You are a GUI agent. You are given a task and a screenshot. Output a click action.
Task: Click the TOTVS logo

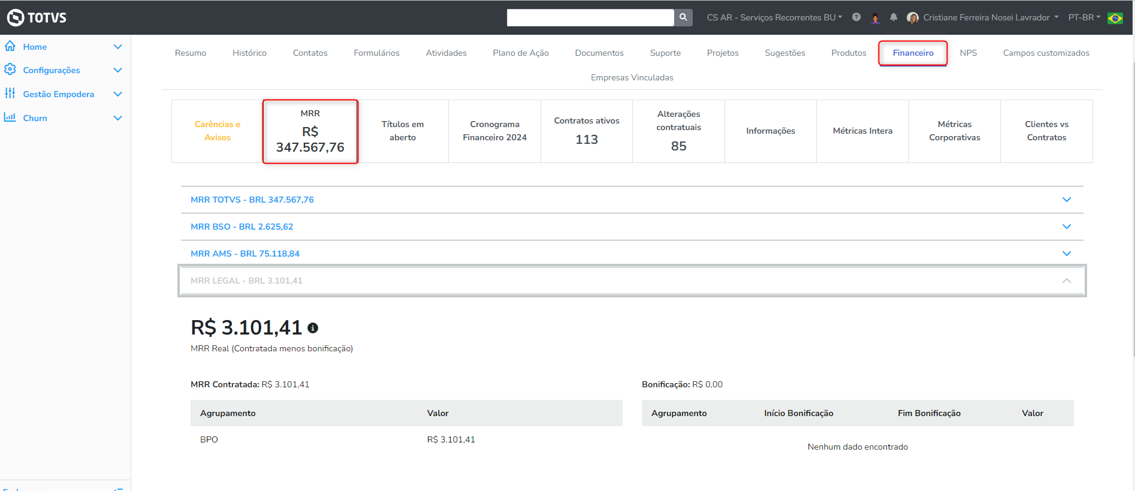click(37, 17)
